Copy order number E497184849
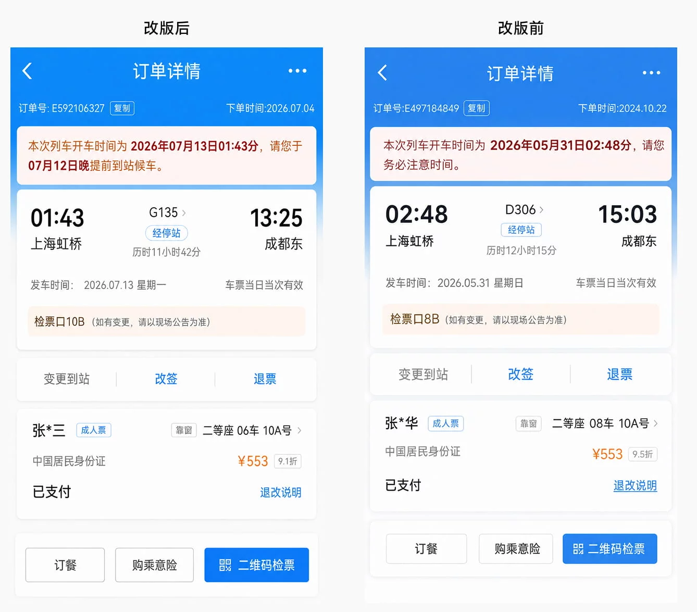The width and height of the screenshot is (697, 612). pos(477,108)
